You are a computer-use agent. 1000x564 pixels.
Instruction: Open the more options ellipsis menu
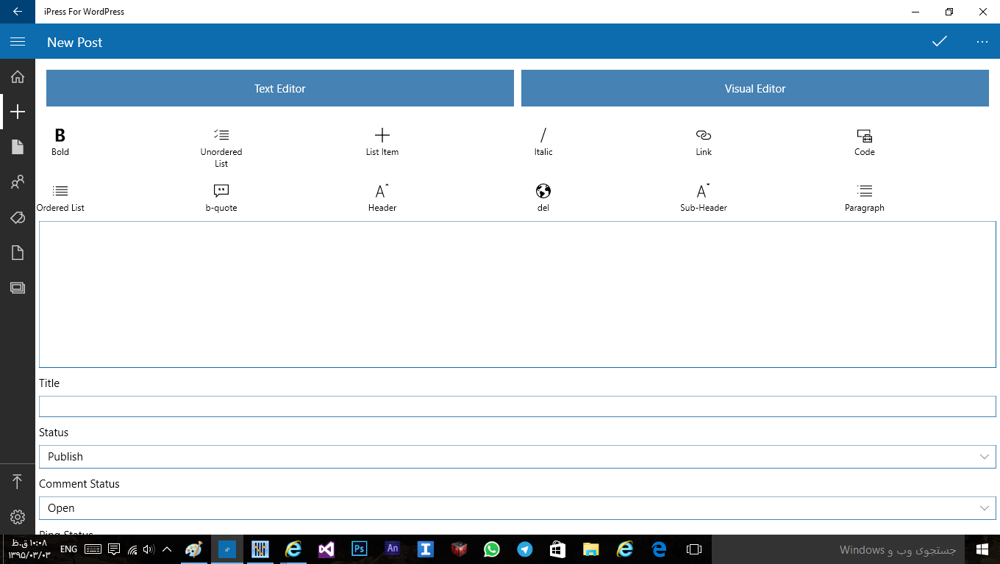pos(982,42)
